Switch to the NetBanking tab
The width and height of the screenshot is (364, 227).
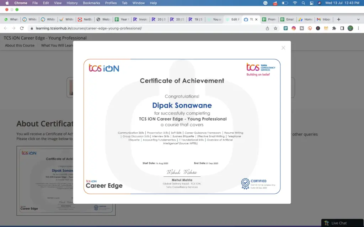click(x=85, y=20)
